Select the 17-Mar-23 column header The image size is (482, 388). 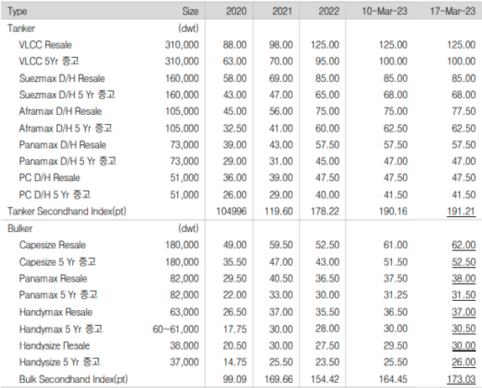pos(453,12)
